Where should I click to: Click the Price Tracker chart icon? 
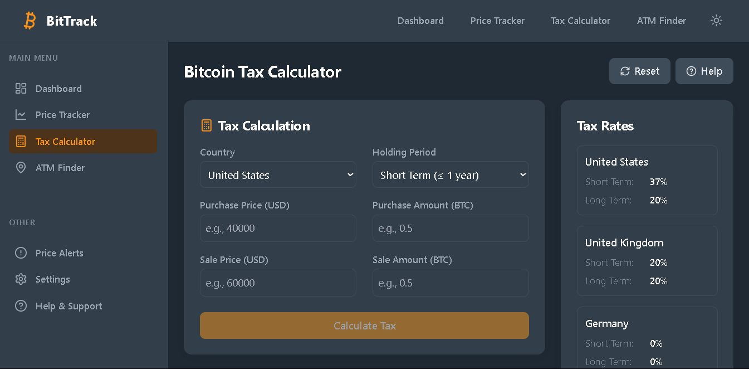pyautogui.click(x=21, y=115)
